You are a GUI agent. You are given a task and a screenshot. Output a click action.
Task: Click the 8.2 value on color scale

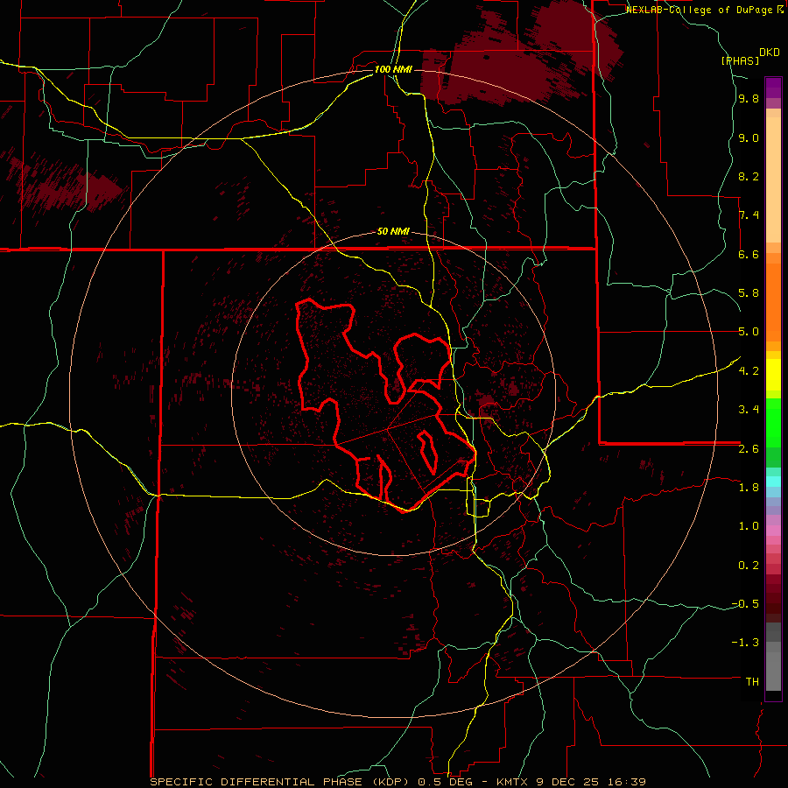(x=749, y=177)
